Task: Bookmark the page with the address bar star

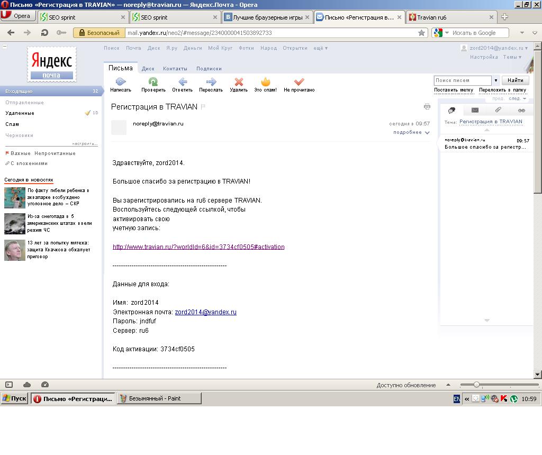Action: pos(421,33)
